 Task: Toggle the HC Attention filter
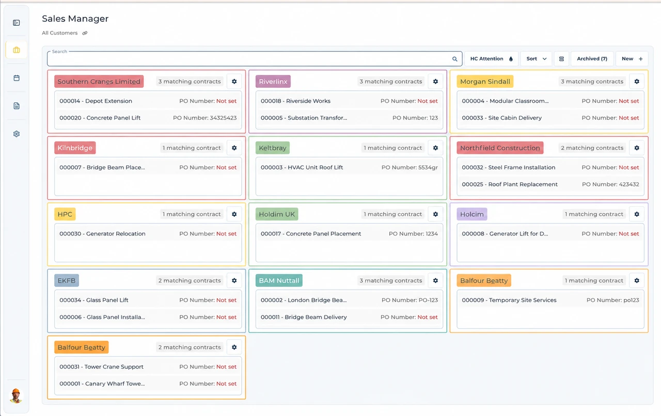[x=492, y=59]
